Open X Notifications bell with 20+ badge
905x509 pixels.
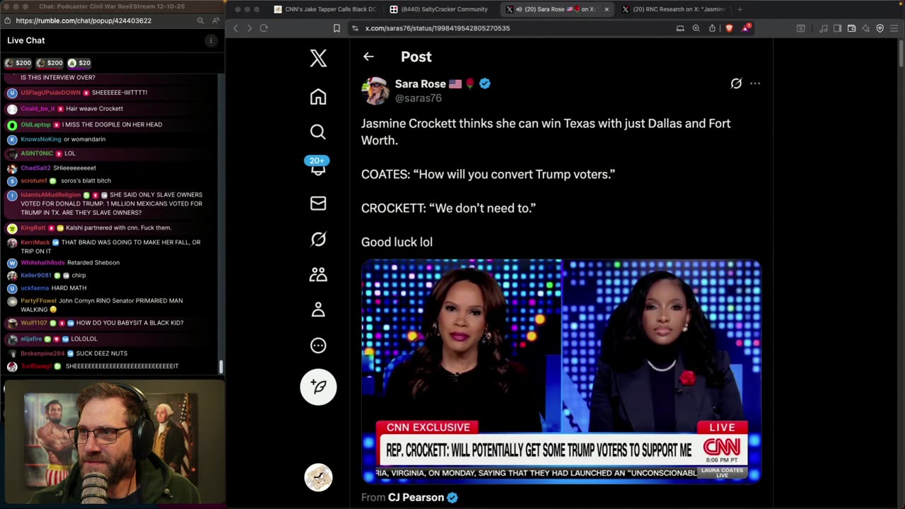point(317,167)
